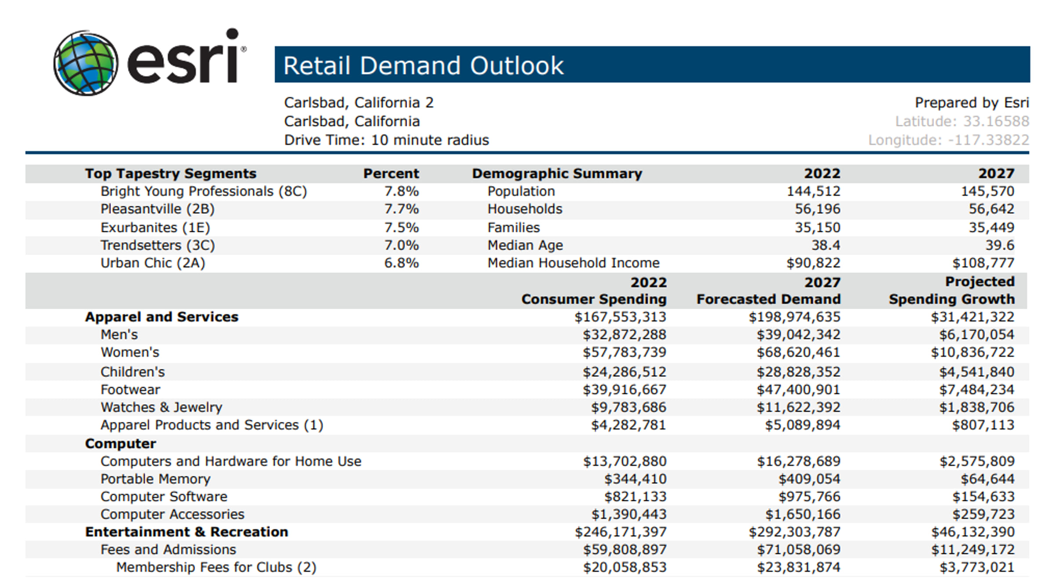The image size is (1038, 584).
Task: Select the Top Tapestry Segments header
Action: click(x=170, y=173)
